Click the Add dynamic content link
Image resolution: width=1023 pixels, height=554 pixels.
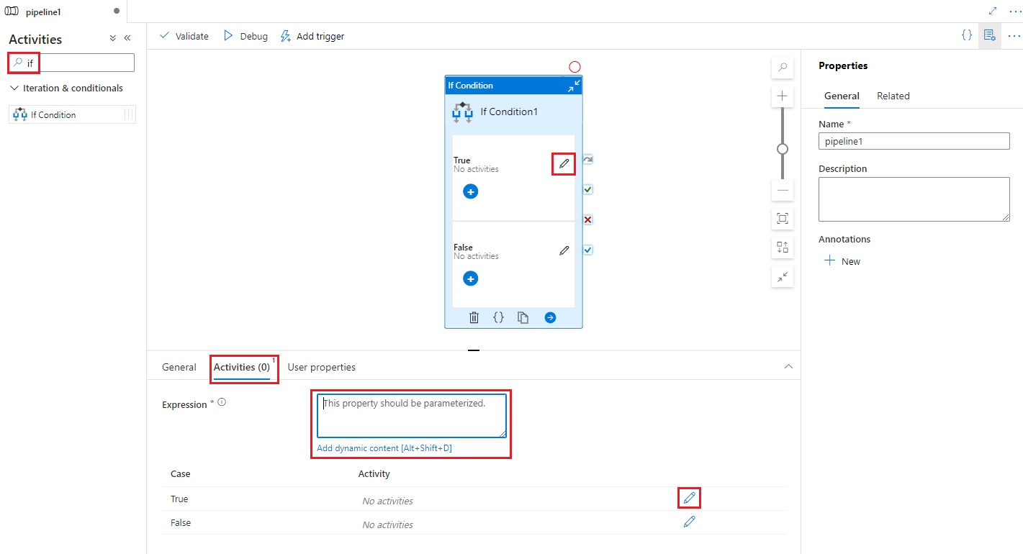pos(384,448)
